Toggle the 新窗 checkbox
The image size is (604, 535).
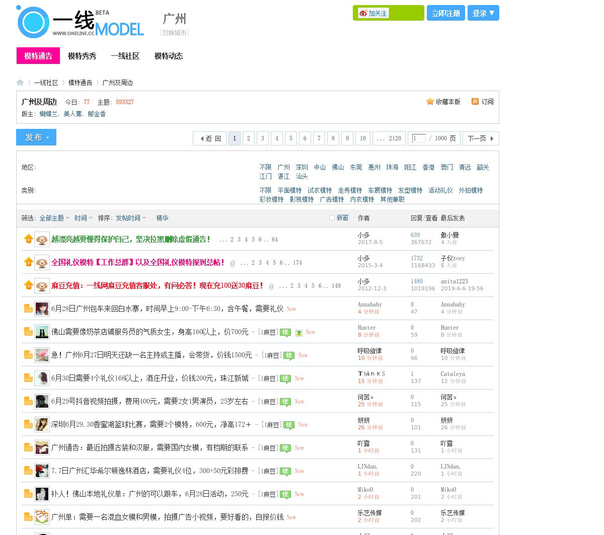[332, 218]
